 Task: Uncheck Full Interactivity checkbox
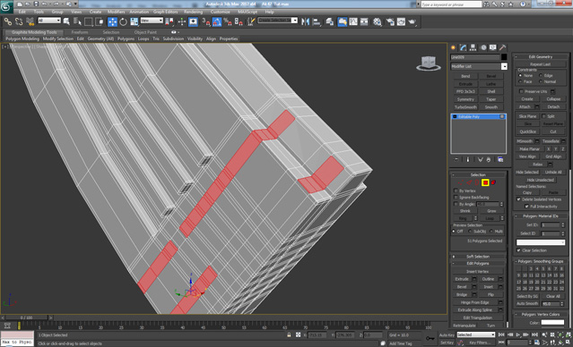(526, 207)
